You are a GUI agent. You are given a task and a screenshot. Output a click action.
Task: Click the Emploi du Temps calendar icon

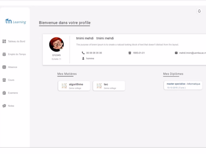[x=4, y=54]
